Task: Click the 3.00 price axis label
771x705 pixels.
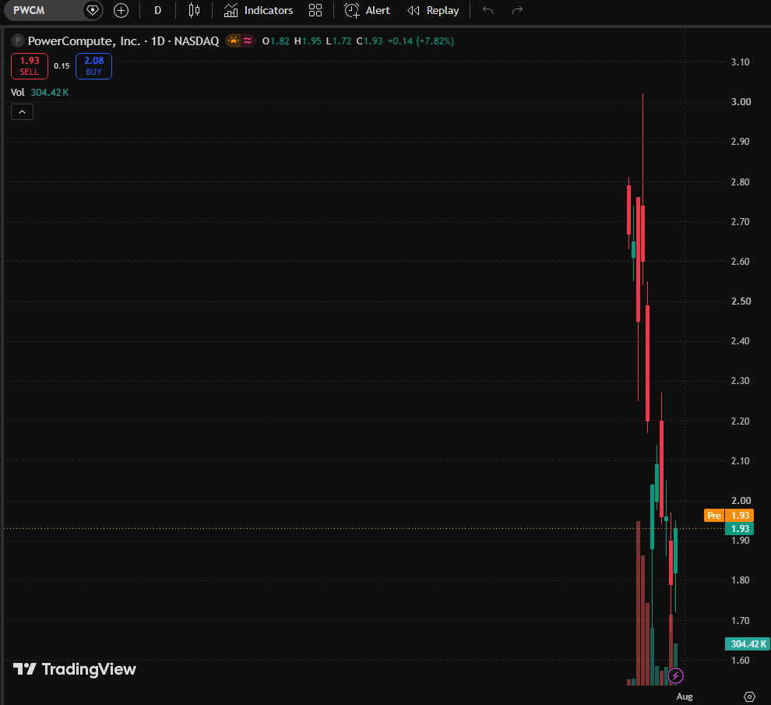Action: click(x=741, y=102)
